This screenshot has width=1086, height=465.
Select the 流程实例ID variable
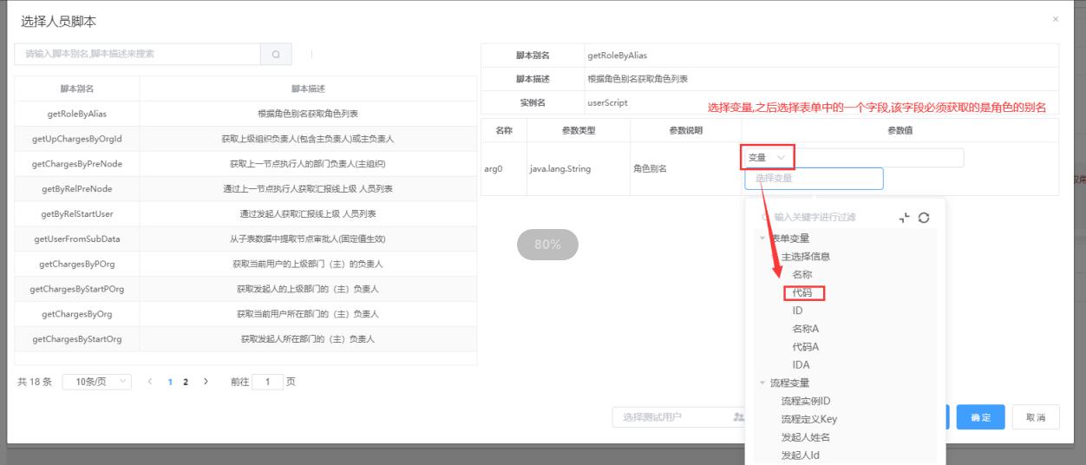pos(806,401)
